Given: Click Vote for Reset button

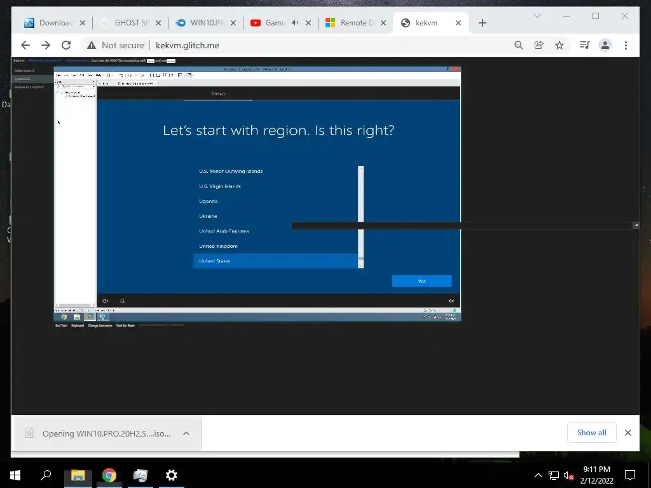Looking at the screenshot, I should tap(125, 325).
